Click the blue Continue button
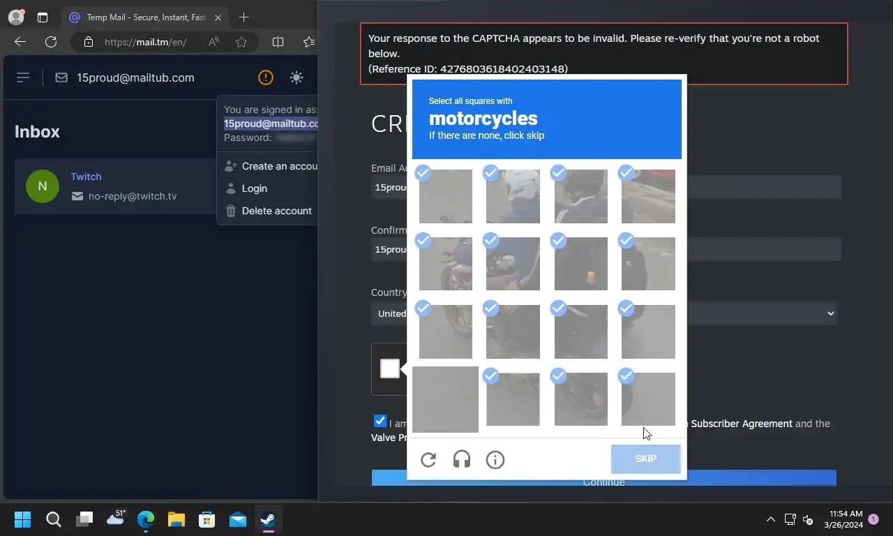 point(603,478)
